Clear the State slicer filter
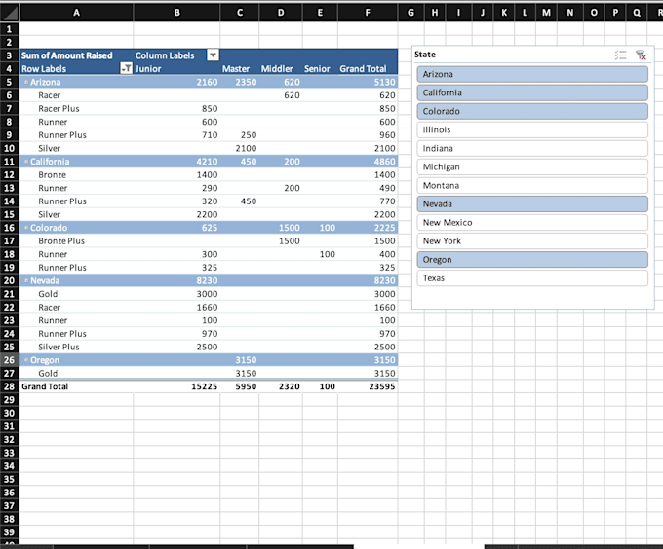 [x=641, y=55]
